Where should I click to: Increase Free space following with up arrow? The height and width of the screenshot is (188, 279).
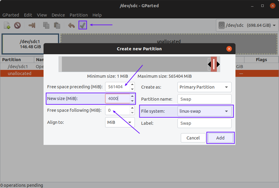[132, 108]
